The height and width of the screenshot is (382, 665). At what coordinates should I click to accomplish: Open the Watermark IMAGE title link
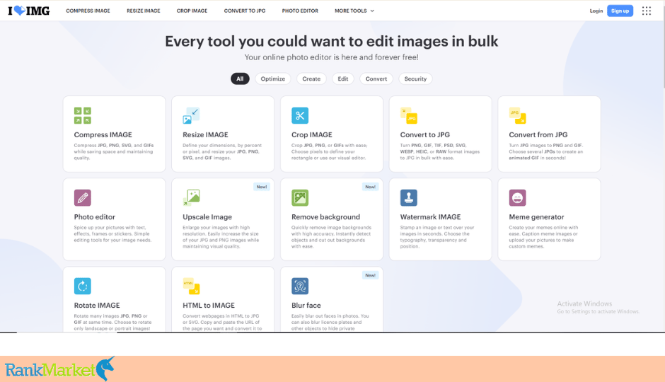pos(430,217)
